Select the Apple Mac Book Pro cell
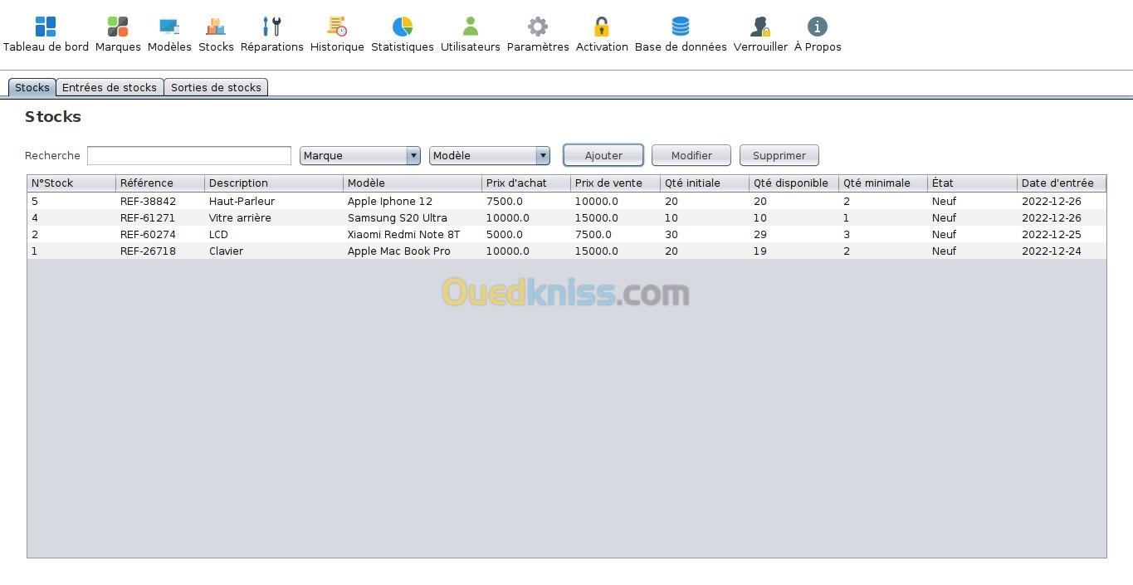This screenshot has height=585, width=1133. pyautogui.click(x=413, y=251)
